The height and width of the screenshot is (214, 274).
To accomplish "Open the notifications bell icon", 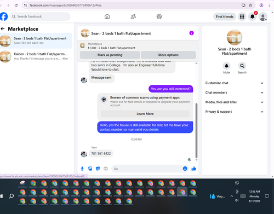I will (x=253, y=16).
